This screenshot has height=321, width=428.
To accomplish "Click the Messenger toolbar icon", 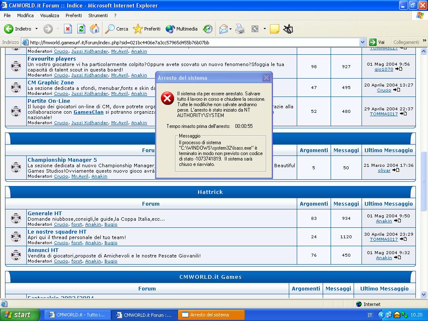I will coord(288,29).
